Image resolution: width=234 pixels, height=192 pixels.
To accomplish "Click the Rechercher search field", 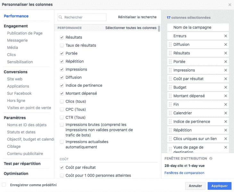I will (82, 17).
